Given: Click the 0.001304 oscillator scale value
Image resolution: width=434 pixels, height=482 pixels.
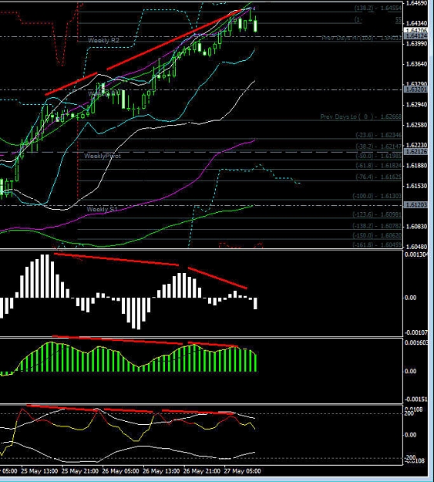Looking at the screenshot, I should pos(416,254).
